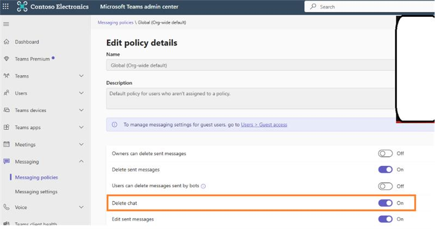Click the Teams Premium diamond icon

7,59
